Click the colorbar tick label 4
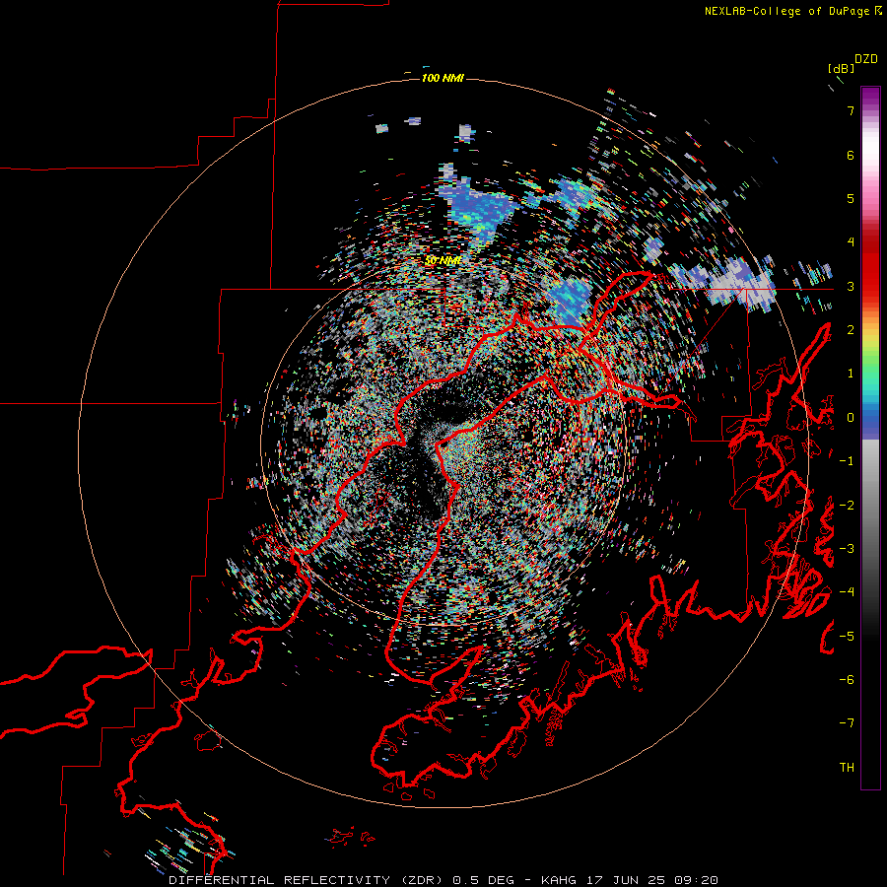This screenshot has width=887, height=887. click(x=851, y=242)
